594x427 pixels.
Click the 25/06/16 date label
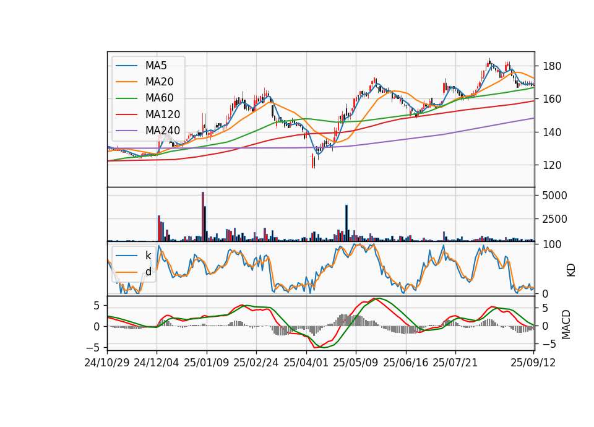(x=405, y=363)
